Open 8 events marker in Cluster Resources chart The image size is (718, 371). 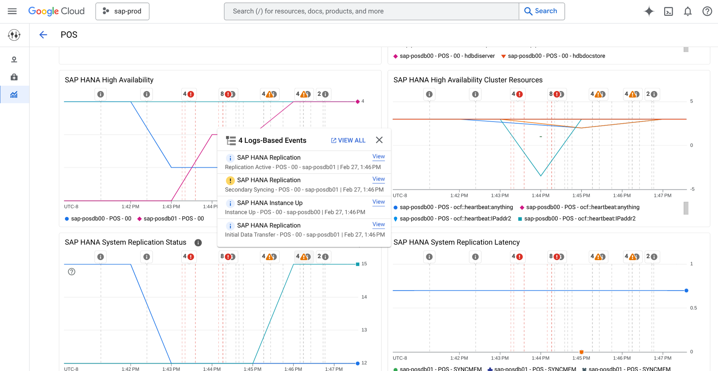[x=556, y=94]
